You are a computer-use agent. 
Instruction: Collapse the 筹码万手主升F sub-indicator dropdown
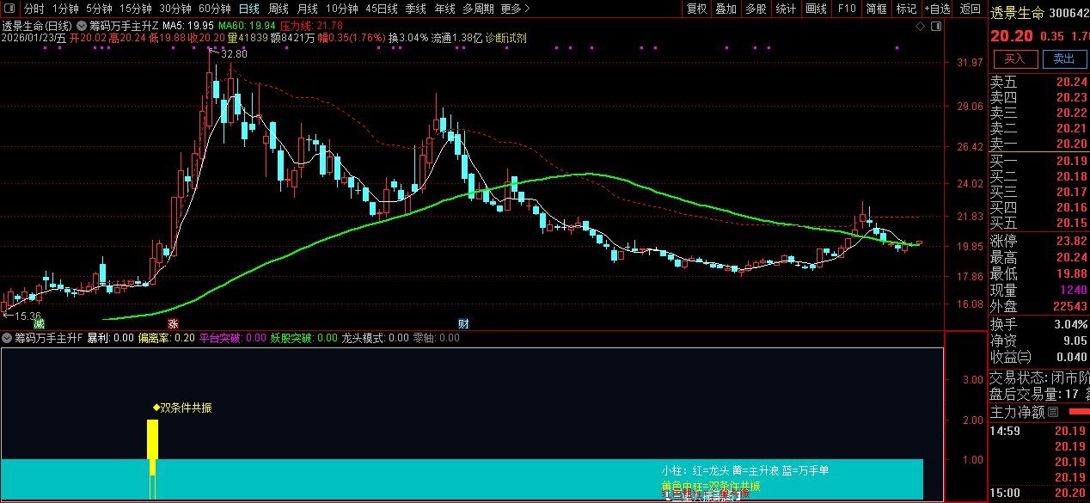click(7, 338)
